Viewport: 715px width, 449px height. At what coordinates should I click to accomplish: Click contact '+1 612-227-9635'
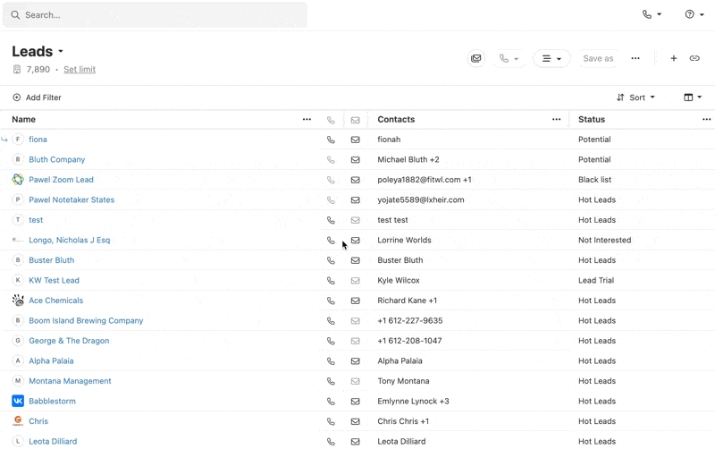[x=410, y=321]
